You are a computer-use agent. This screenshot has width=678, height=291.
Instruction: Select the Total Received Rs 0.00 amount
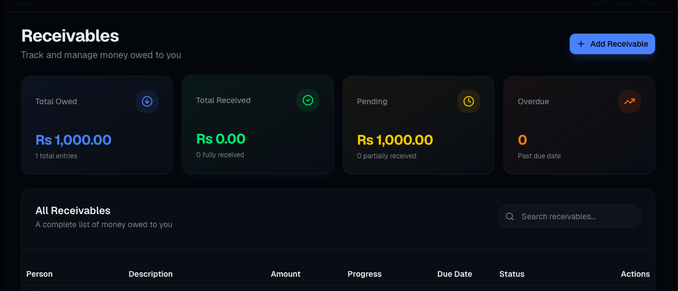coord(221,138)
